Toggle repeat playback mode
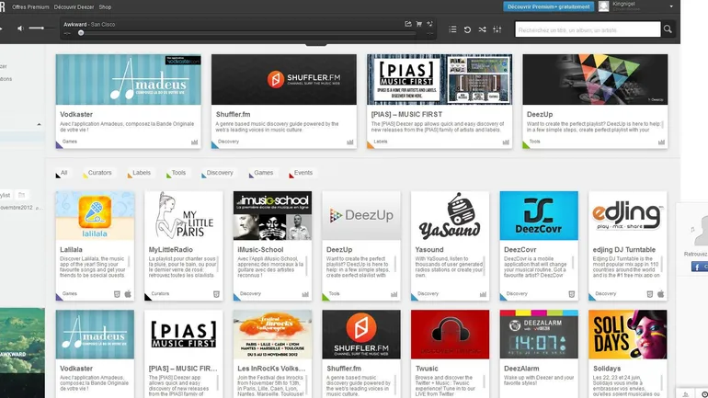The height and width of the screenshot is (398, 708). 467,29
